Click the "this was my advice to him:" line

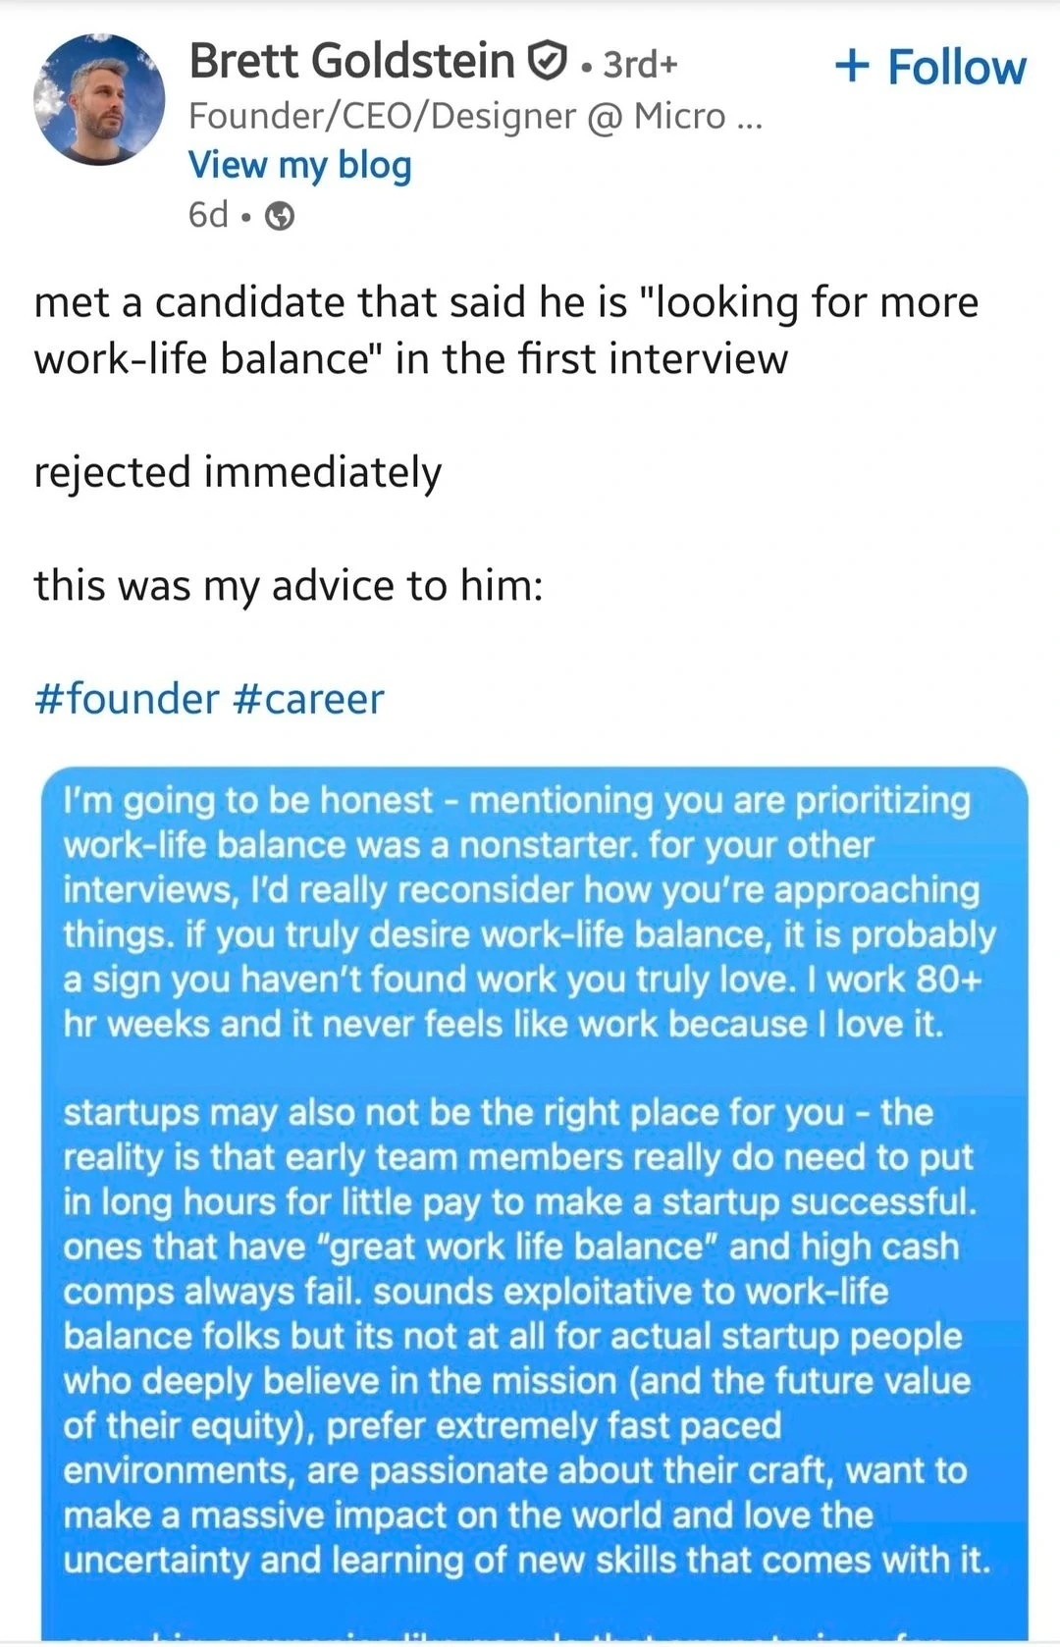(289, 586)
